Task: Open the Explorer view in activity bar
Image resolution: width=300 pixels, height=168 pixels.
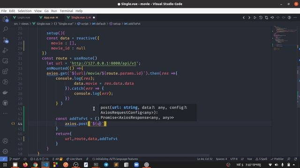Action: coord(5,19)
